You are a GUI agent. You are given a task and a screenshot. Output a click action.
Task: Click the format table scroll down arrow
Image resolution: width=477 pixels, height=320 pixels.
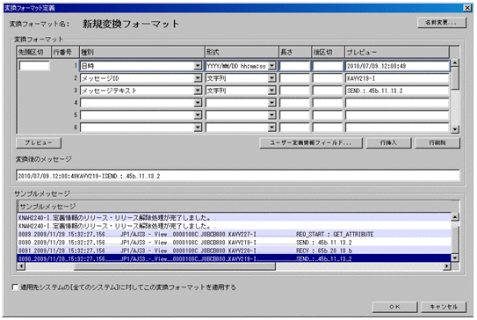[455, 129]
